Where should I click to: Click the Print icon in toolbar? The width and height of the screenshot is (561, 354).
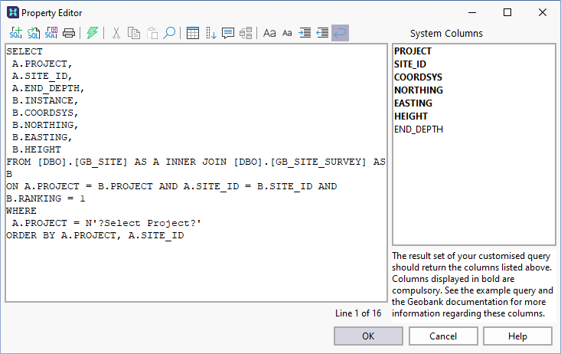(x=69, y=33)
